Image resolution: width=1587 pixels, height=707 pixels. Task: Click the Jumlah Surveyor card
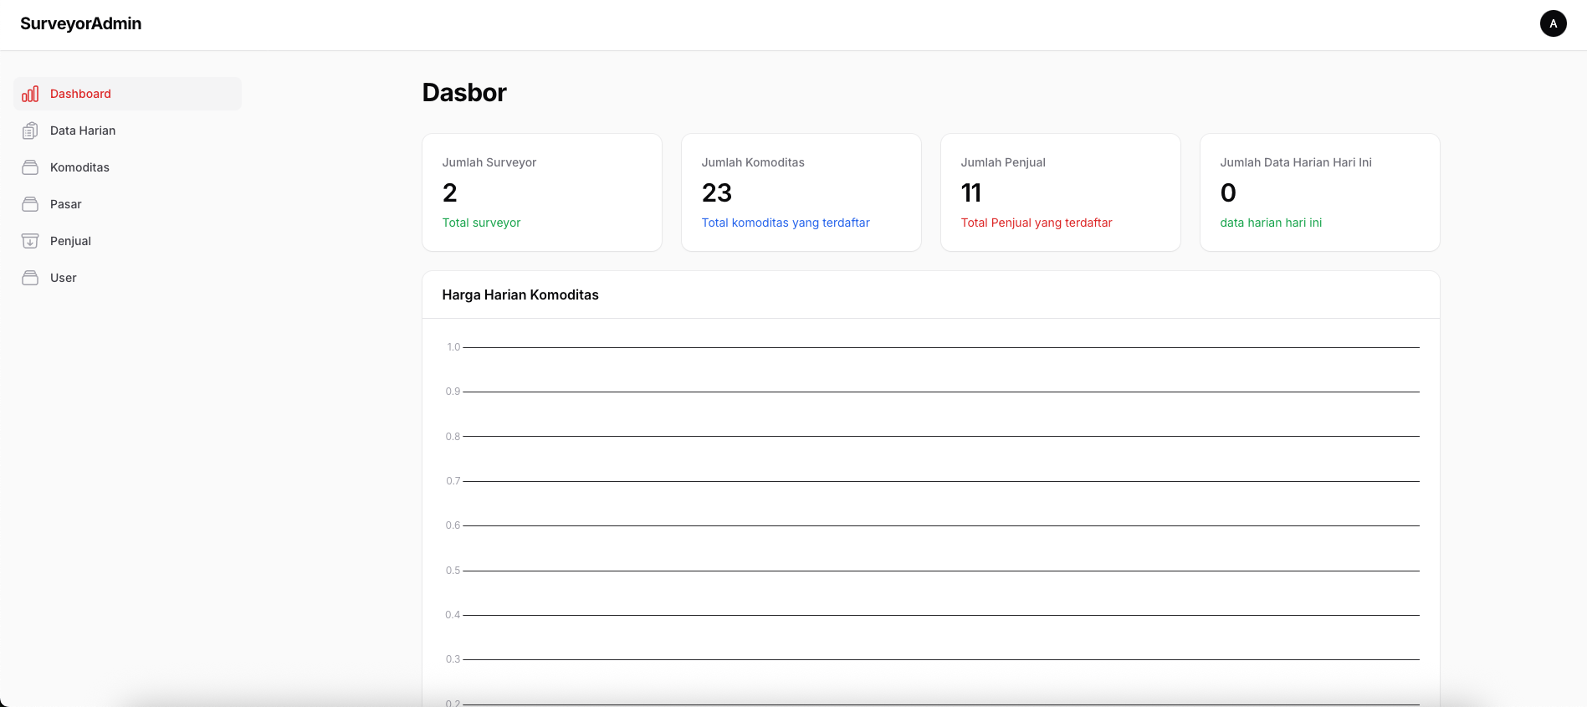541,192
